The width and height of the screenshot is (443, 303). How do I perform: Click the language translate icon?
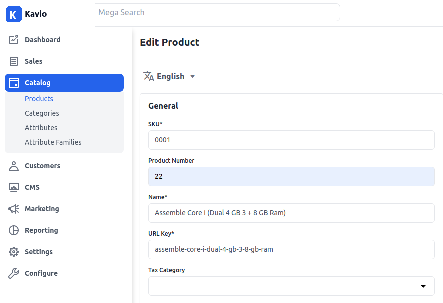148,76
